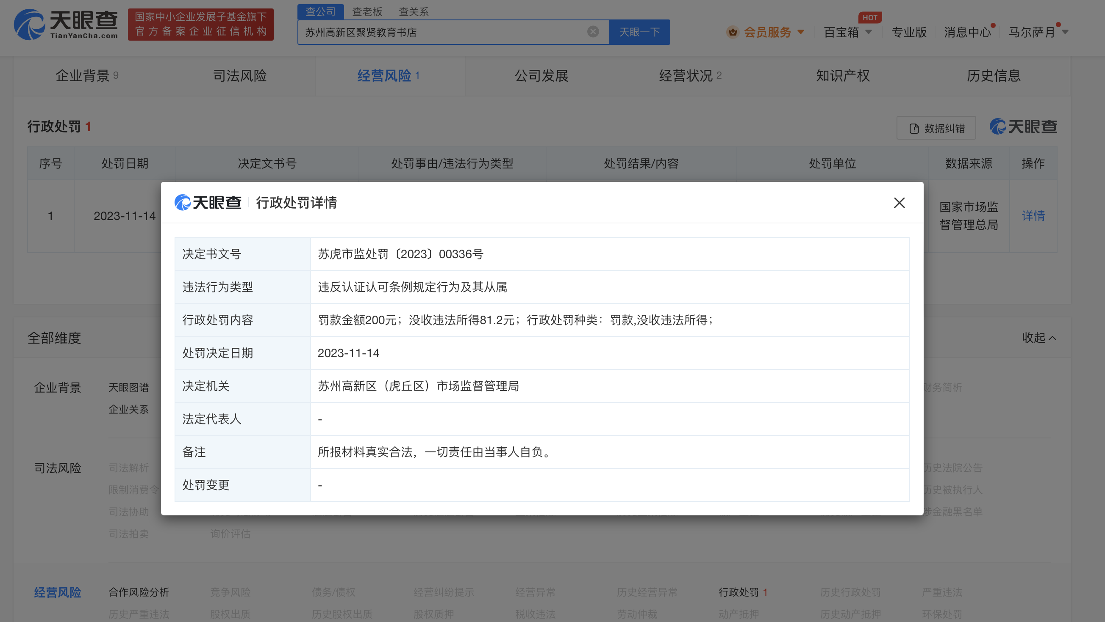Switch to the 企业背景 tab
Viewport: 1105px width, 622px height.
[87, 76]
